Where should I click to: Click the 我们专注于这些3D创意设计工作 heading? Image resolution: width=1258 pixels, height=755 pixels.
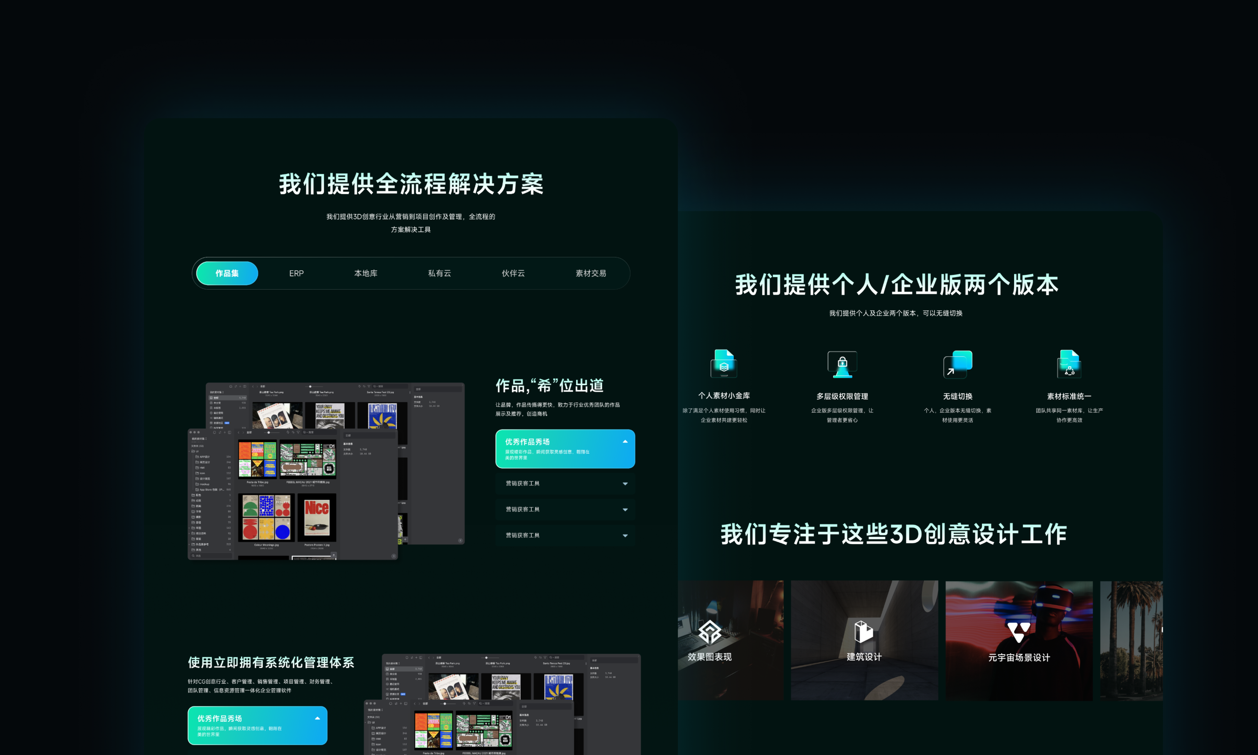(x=893, y=534)
